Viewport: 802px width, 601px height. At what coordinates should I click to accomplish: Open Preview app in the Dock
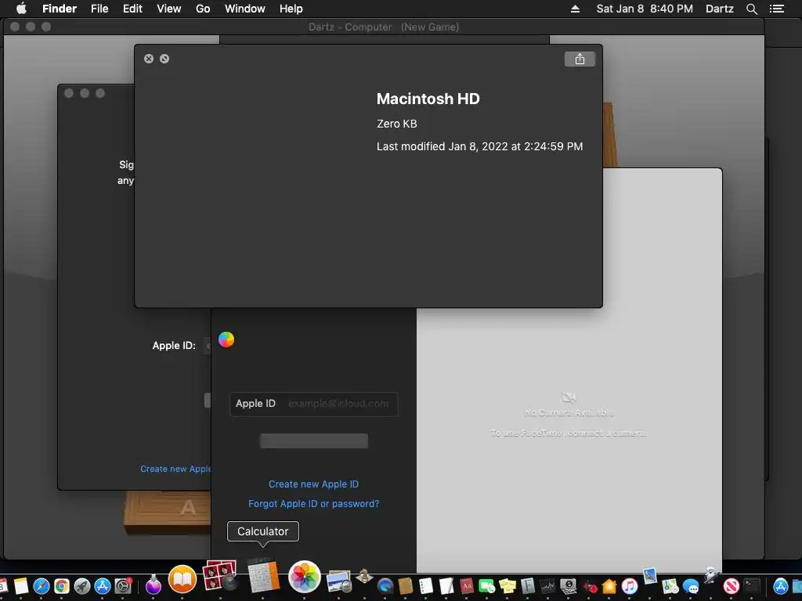pyautogui.click(x=338, y=581)
